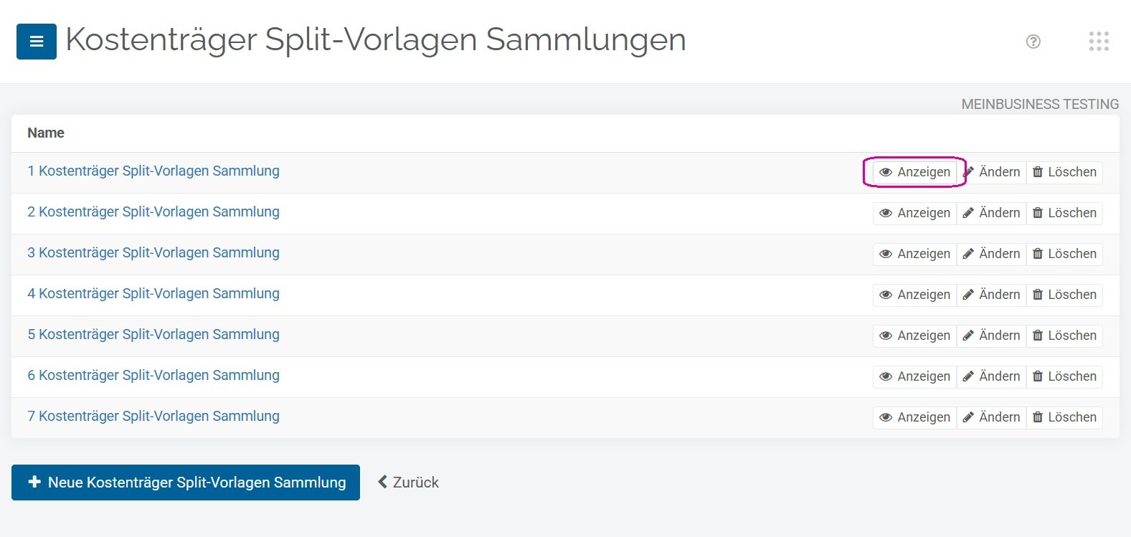View collection 7 via Anzeigen
Viewport: 1131px width, 537px height.
point(914,417)
